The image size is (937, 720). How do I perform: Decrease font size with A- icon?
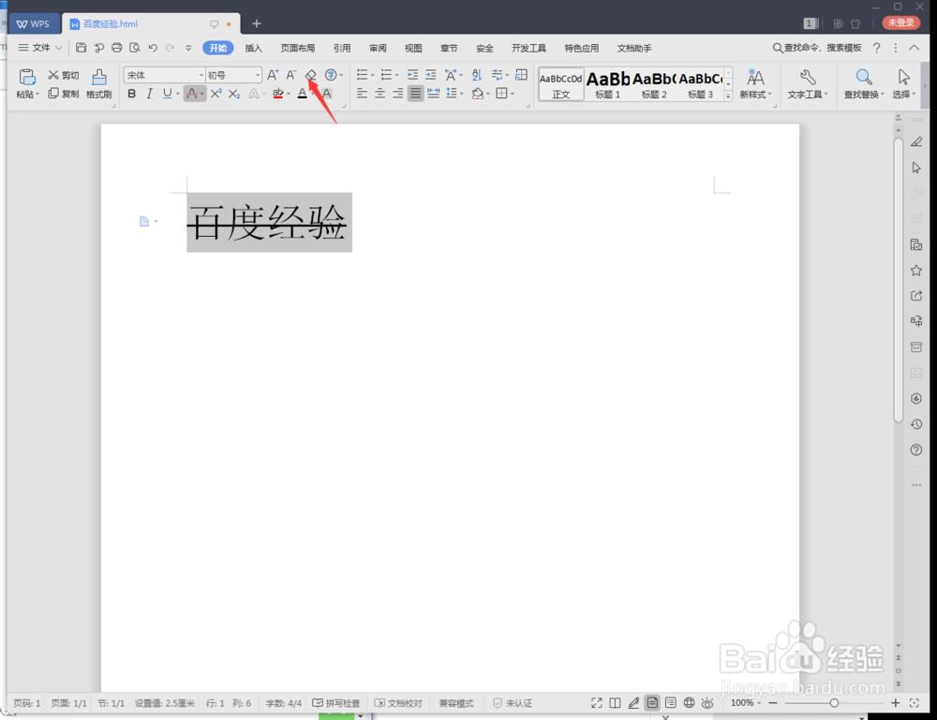click(291, 75)
